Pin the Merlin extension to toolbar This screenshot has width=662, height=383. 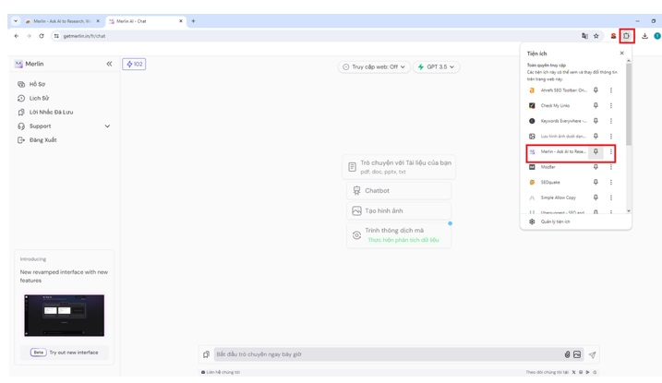[596, 151]
